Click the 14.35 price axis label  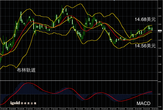tap(160, 72)
